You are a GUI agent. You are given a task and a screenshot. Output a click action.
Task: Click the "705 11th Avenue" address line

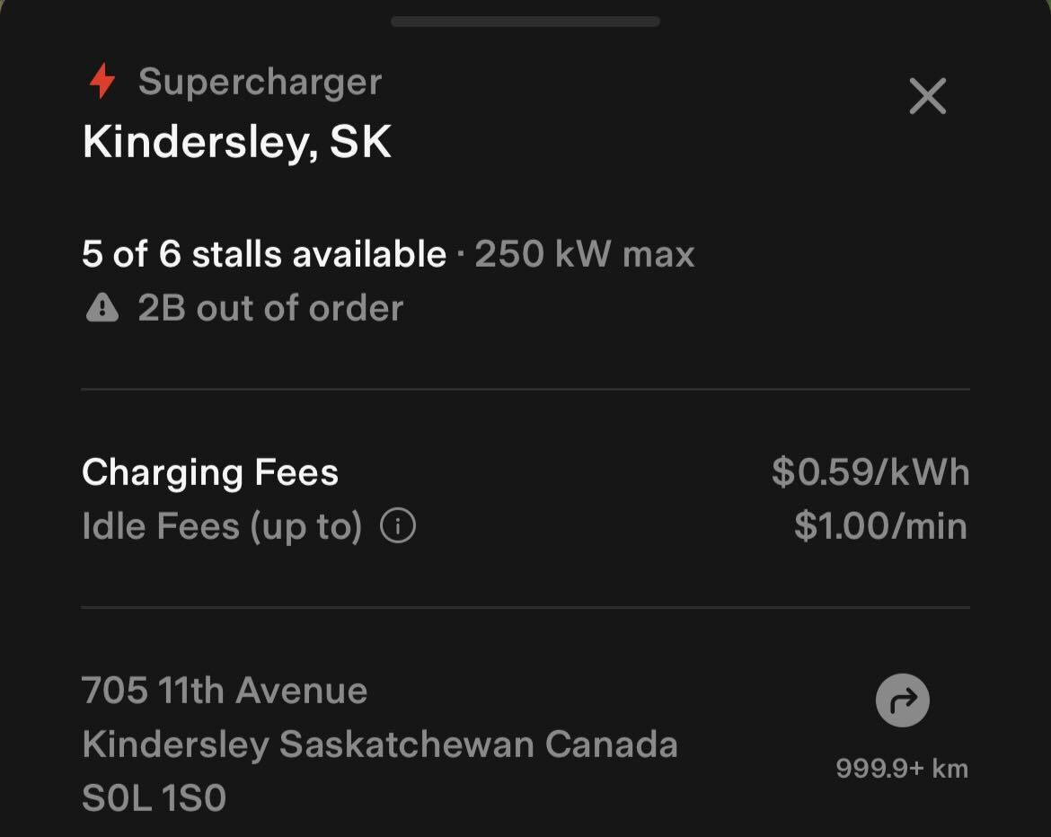pos(225,691)
